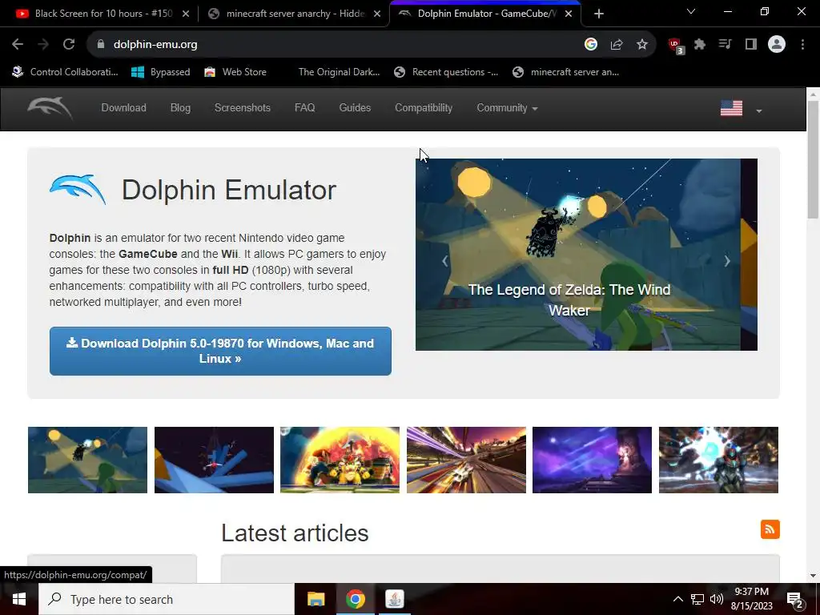This screenshot has width=820, height=615.
Task: Go back in the browser
Action: [x=18, y=45]
